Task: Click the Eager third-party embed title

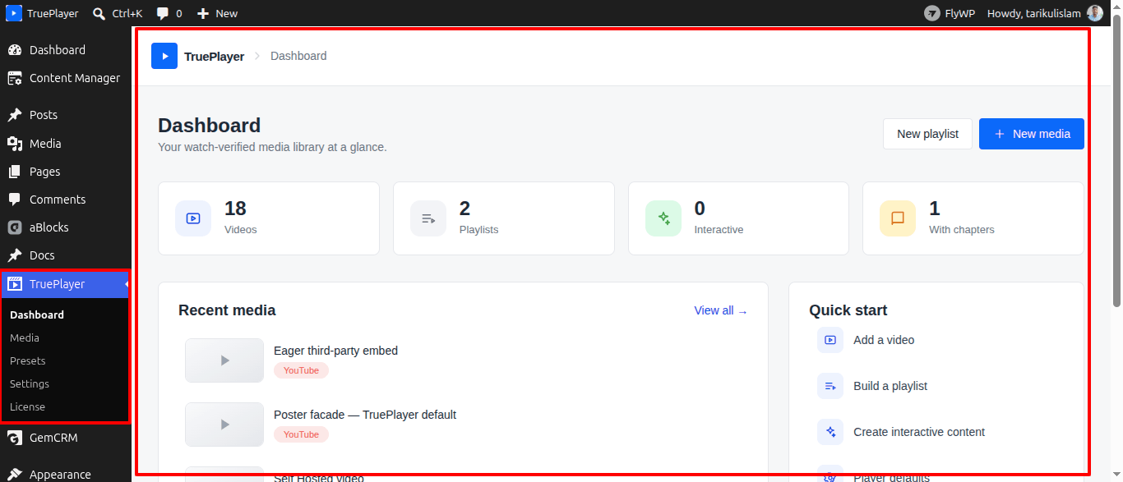Action: click(x=335, y=351)
